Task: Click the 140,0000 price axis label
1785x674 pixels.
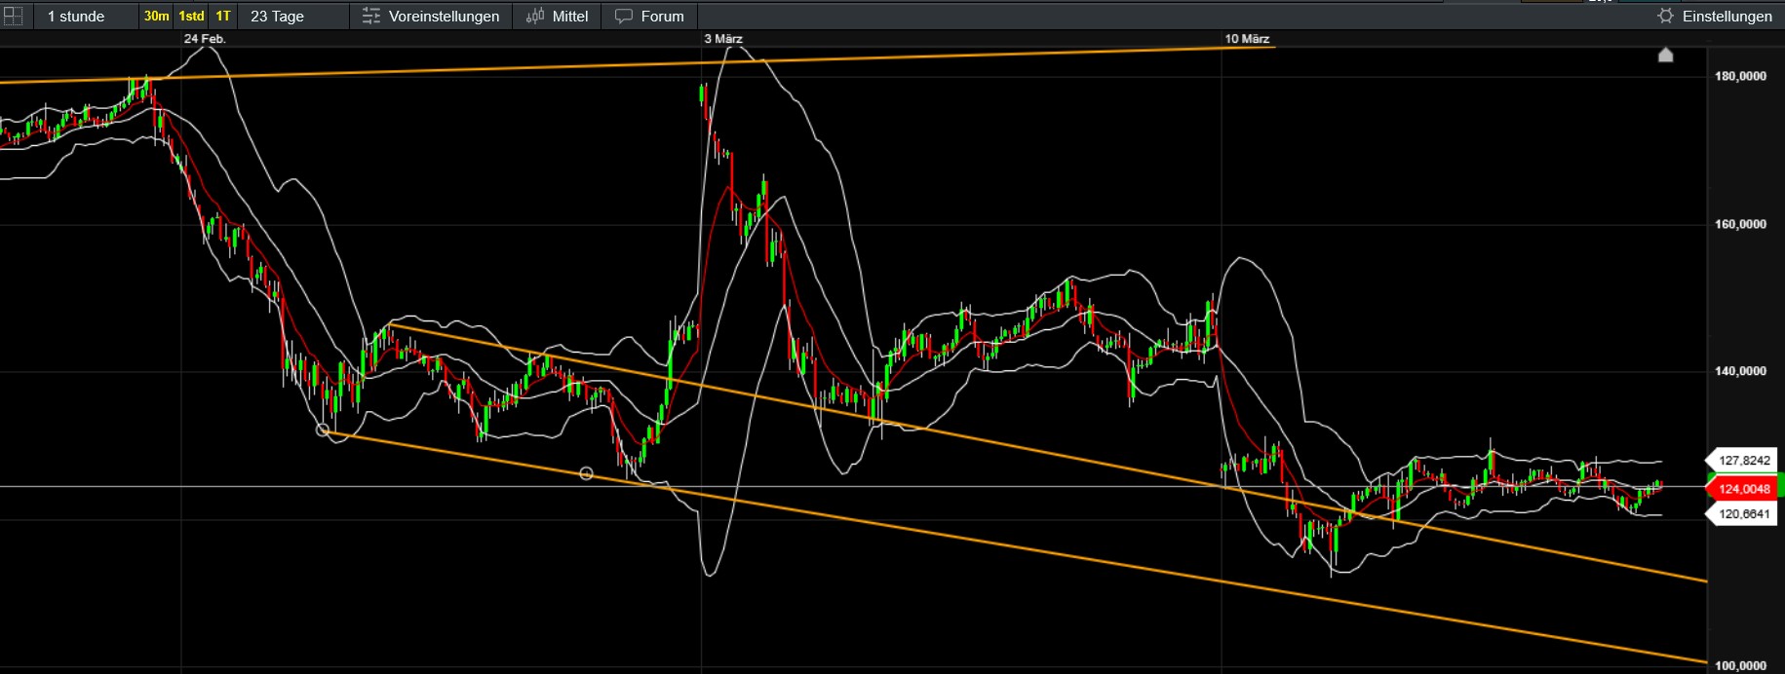Action: tap(1740, 371)
